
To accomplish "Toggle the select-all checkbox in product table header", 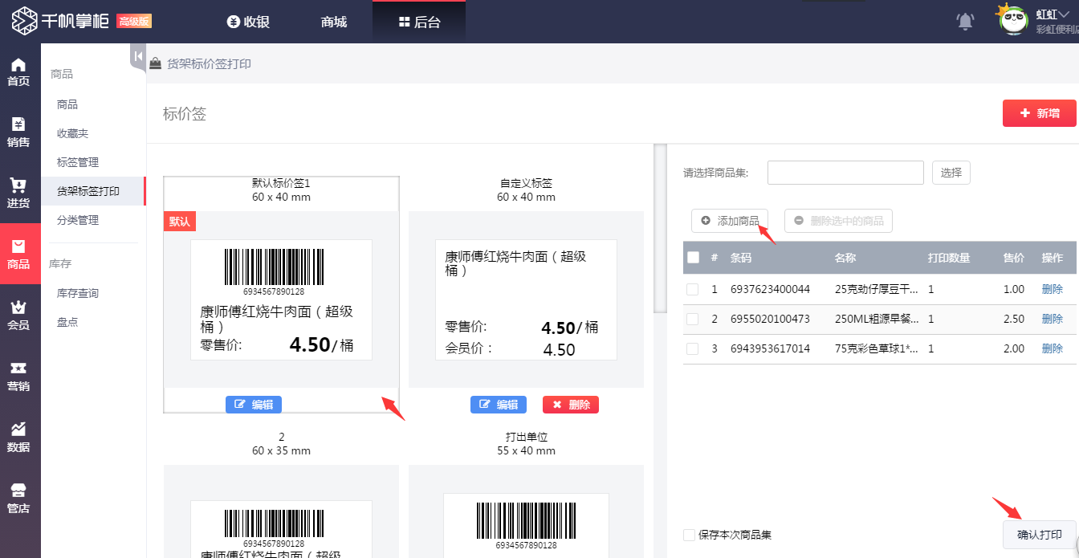I will (692, 257).
